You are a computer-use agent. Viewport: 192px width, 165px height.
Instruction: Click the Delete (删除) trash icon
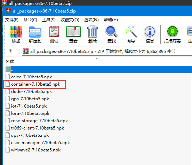coord(93,34)
